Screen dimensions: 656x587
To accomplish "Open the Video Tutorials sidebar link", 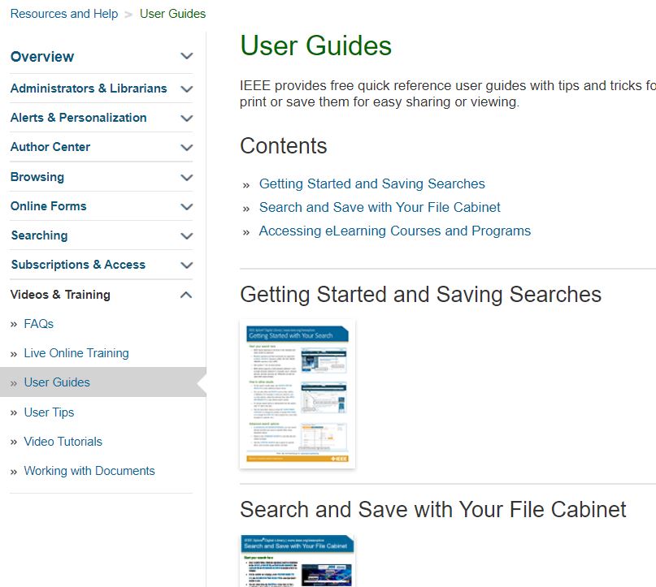I will click(x=63, y=442).
